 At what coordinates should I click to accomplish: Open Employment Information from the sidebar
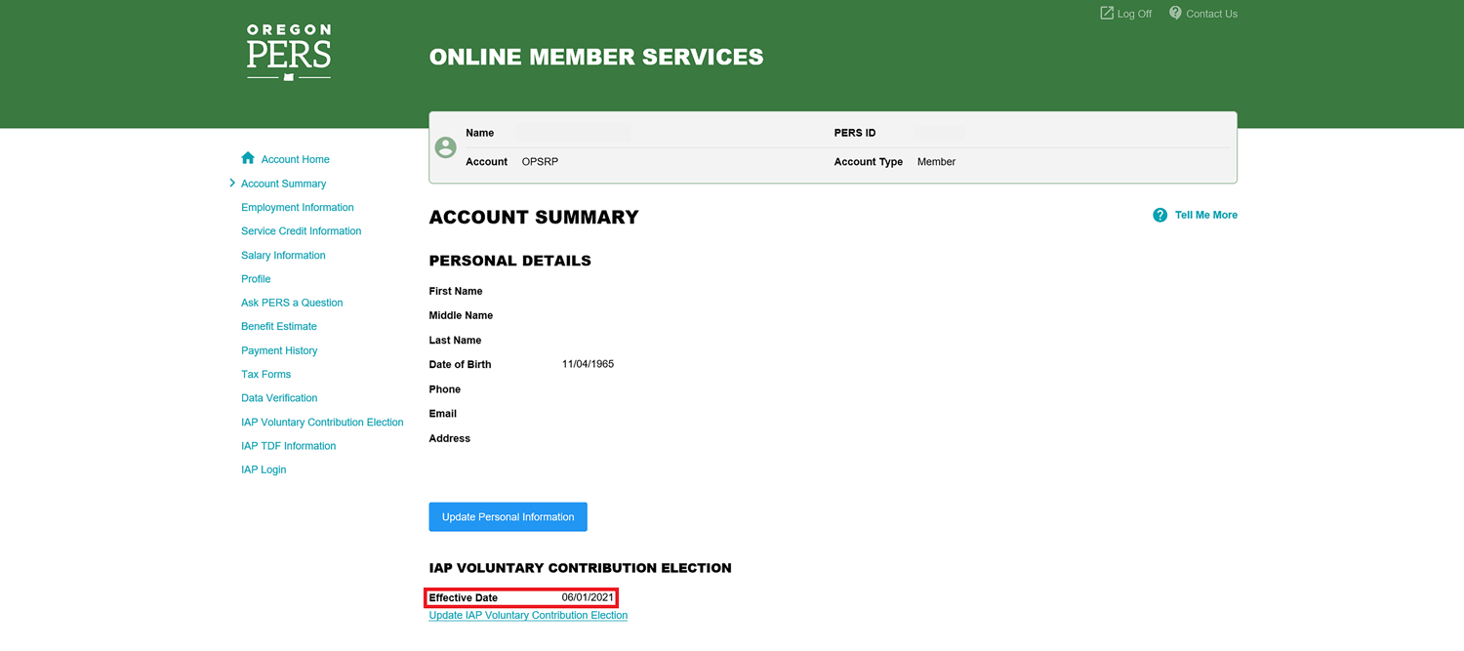tap(297, 208)
